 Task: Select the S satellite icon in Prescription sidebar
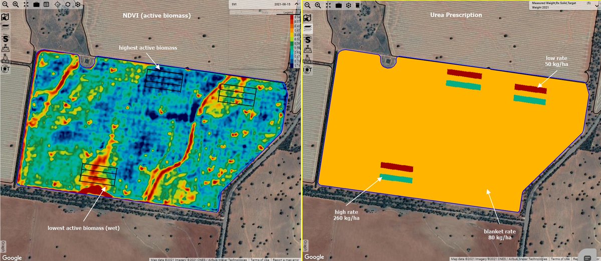[x=308, y=39]
